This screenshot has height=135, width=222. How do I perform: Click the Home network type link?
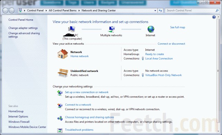click(x=79, y=56)
